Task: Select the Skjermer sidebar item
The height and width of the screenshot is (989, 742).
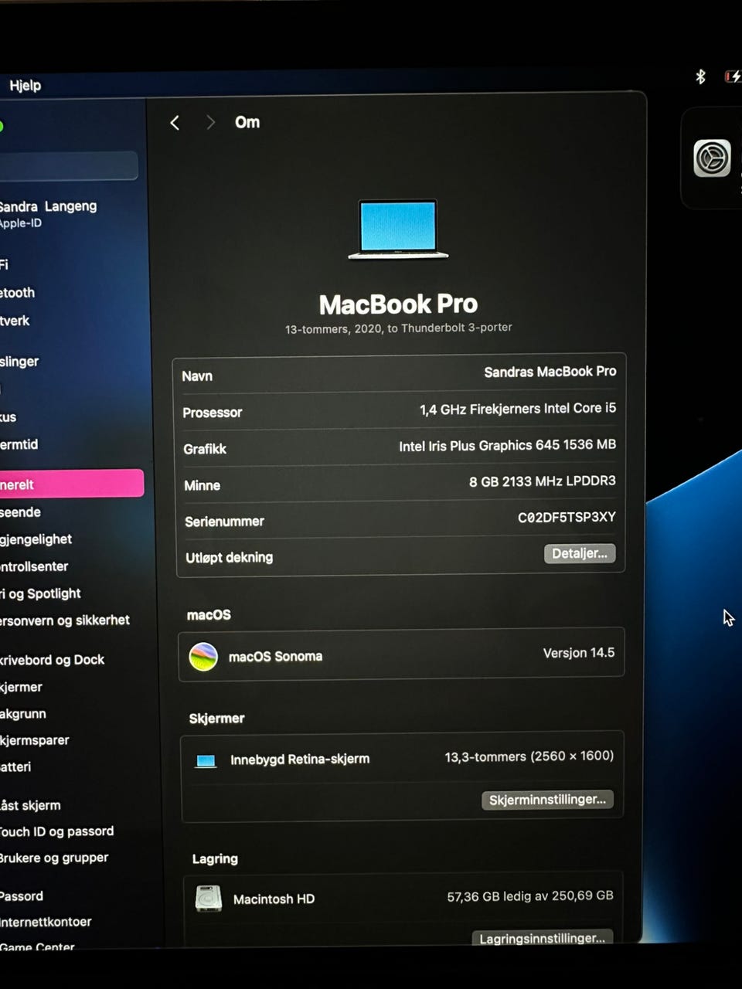Action: (21, 687)
